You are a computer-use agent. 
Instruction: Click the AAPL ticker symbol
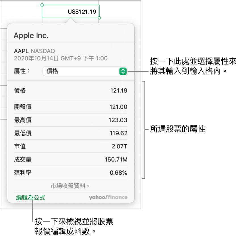tap(21, 51)
